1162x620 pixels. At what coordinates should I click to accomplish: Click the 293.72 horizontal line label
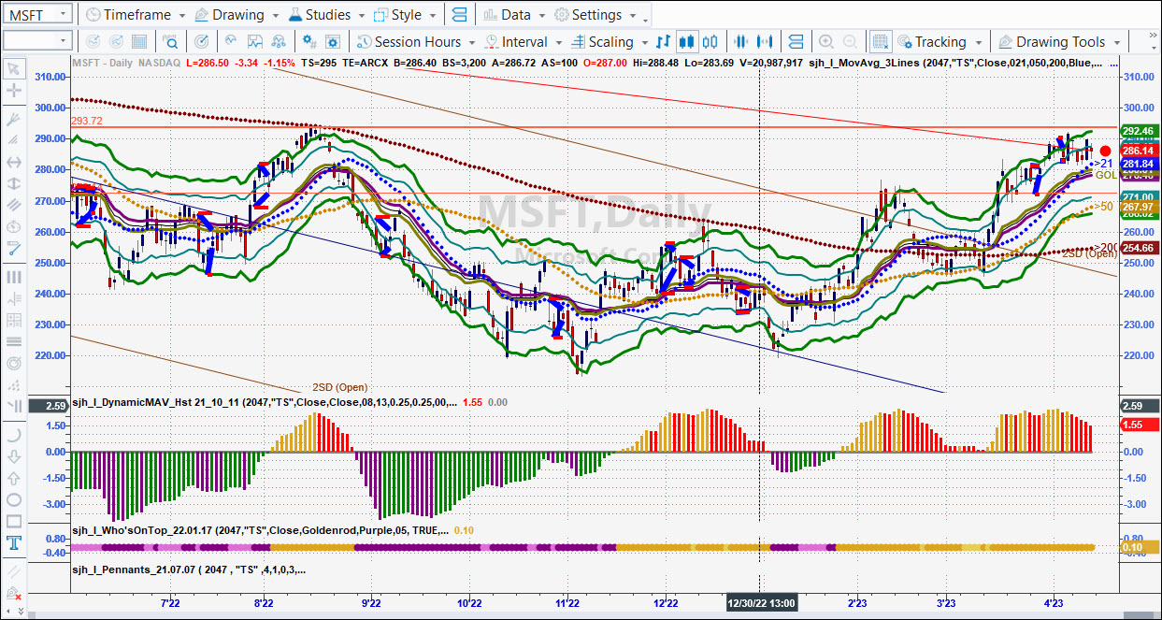click(87, 122)
